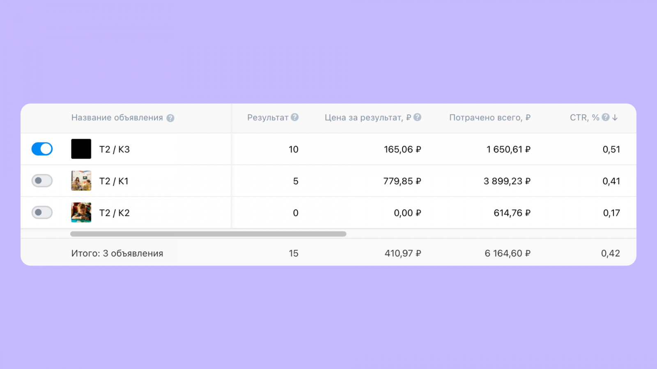Image resolution: width=657 pixels, height=369 pixels.
Task: Click help icon beside Результат header
Action: pos(295,117)
